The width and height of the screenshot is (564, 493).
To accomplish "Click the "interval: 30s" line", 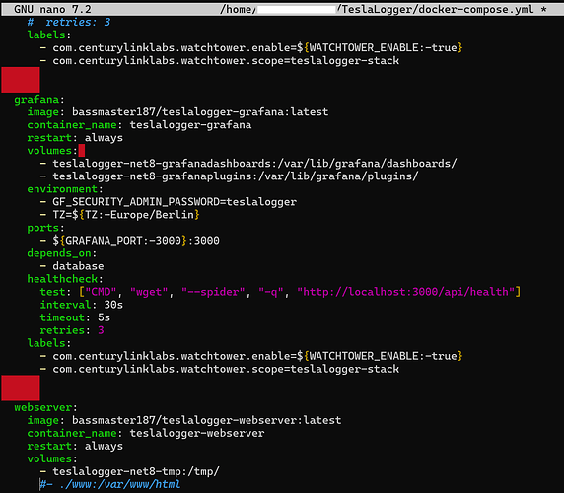I will tap(81, 305).
